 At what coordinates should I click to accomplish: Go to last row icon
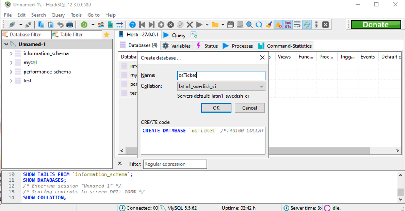click(x=152, y=25)
